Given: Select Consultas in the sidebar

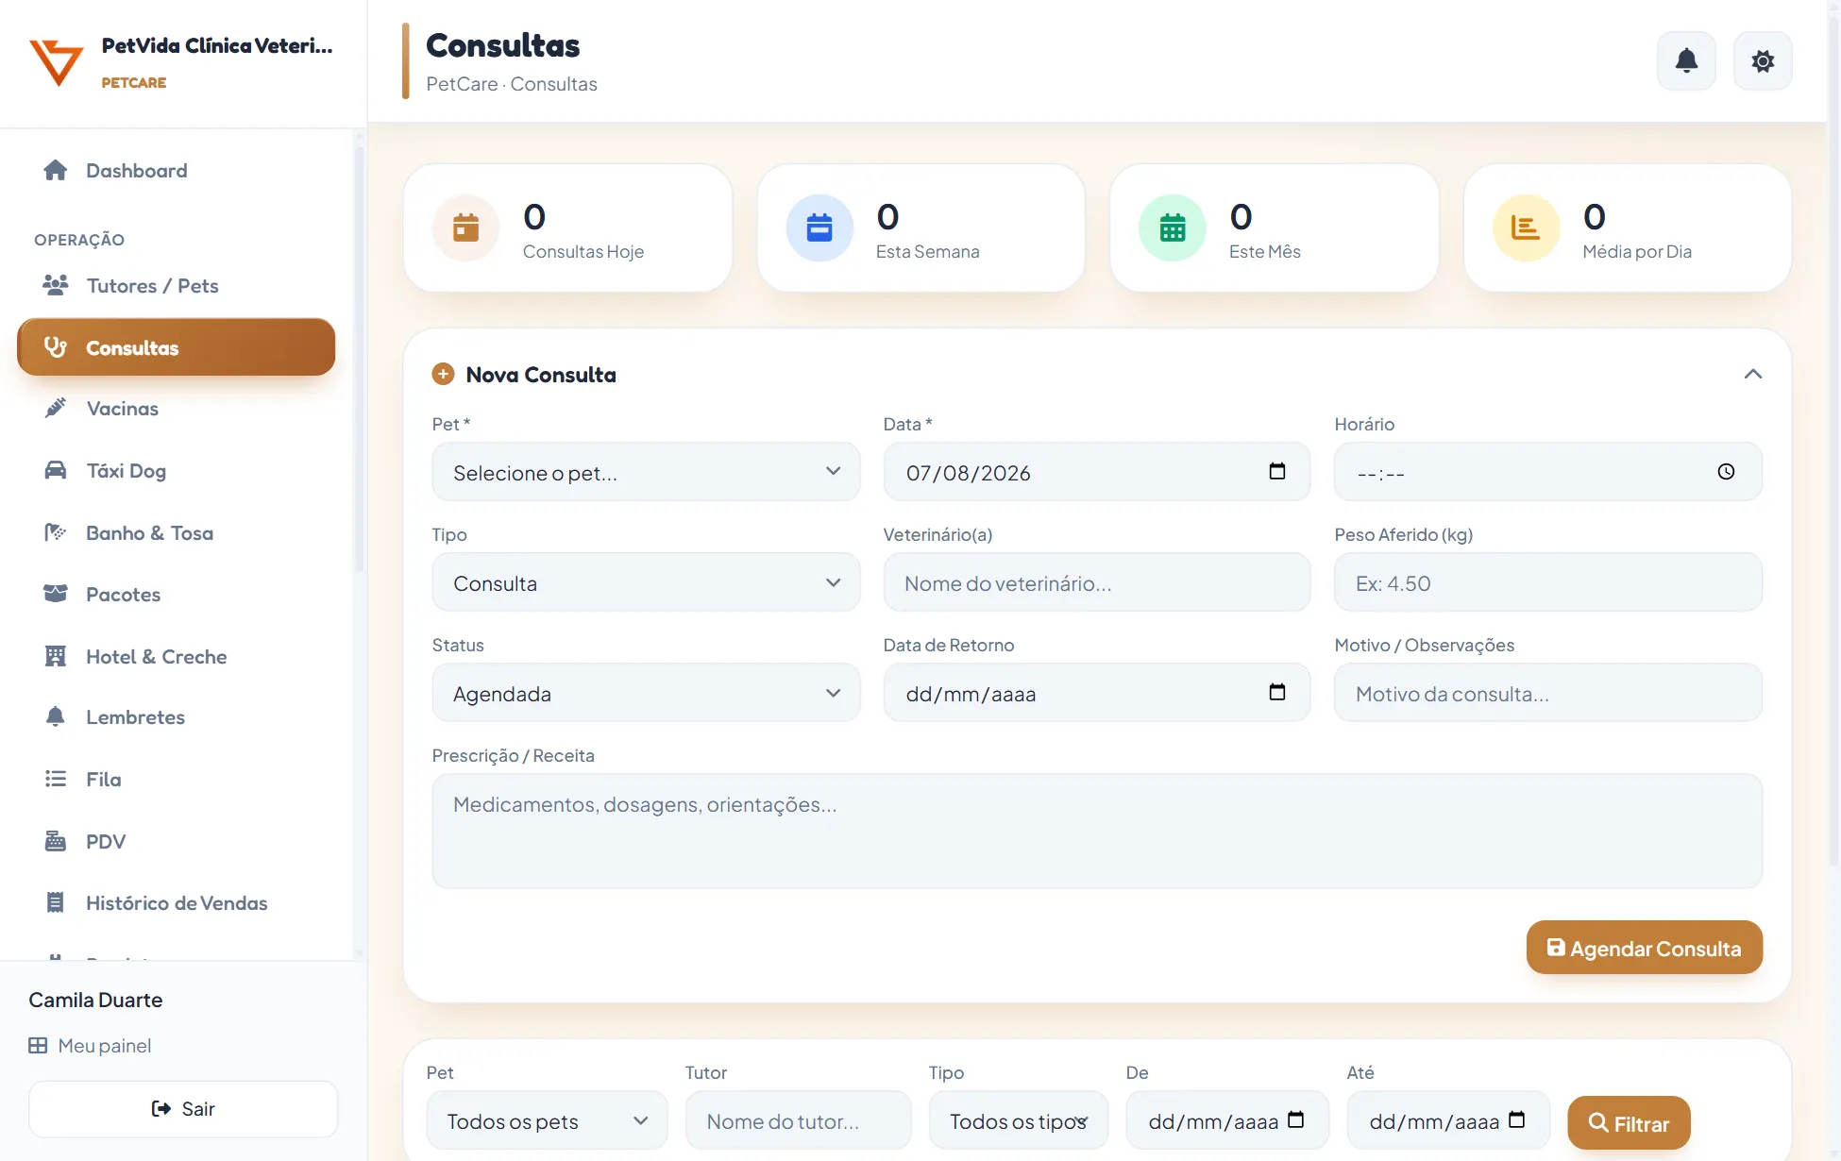Looking at the screenshot, I should (177, 347).
